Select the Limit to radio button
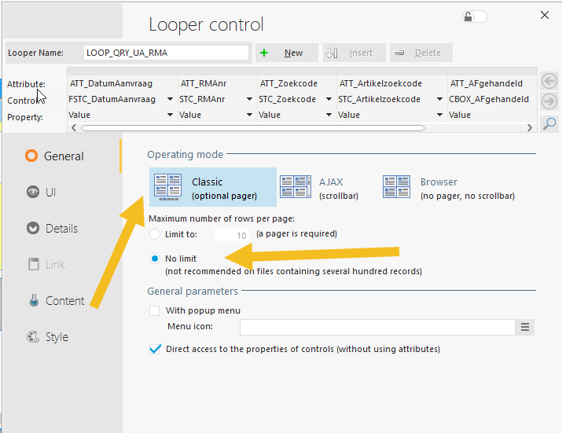 click(155, 234)
